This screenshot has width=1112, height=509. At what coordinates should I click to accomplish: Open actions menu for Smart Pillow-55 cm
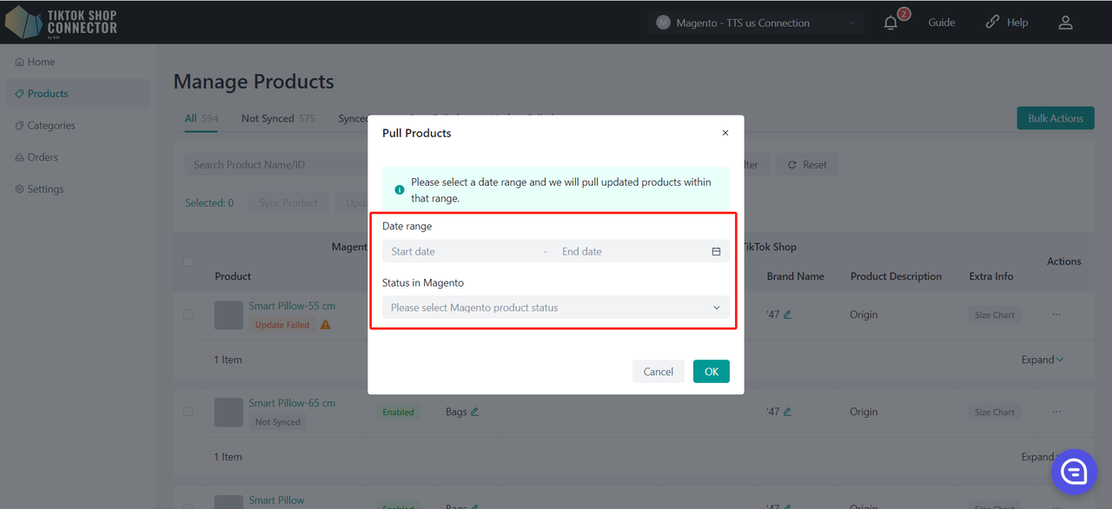[x=1056, y=314]
